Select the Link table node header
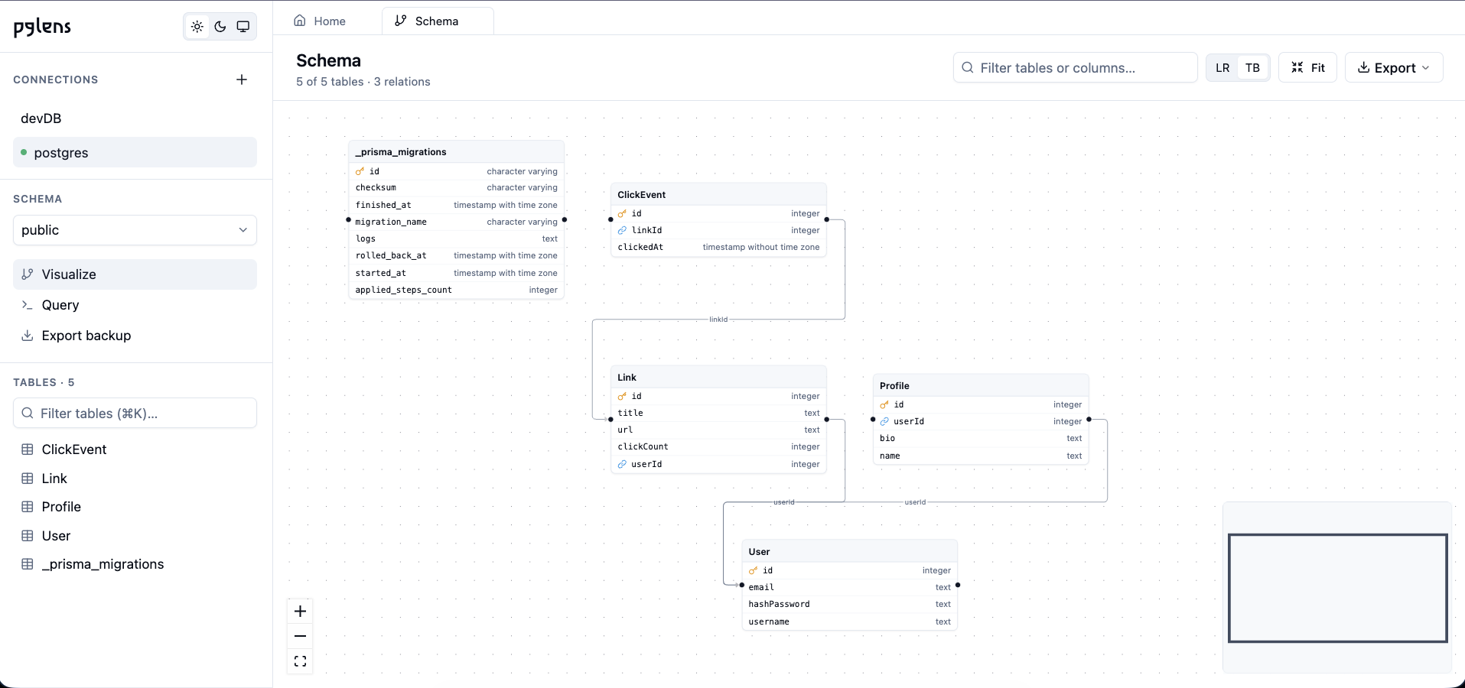This screenshot has width=1465, height=688. 718,377
